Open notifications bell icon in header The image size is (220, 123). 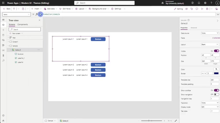(199, 3)
